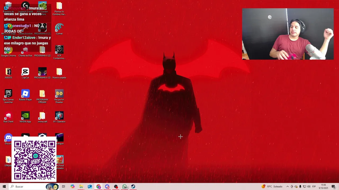The width and height of the screenshot is (339, 190).
Task: Open WhatsApp with 99+ badge on taskbar
Action: click(x=125, y=187)
